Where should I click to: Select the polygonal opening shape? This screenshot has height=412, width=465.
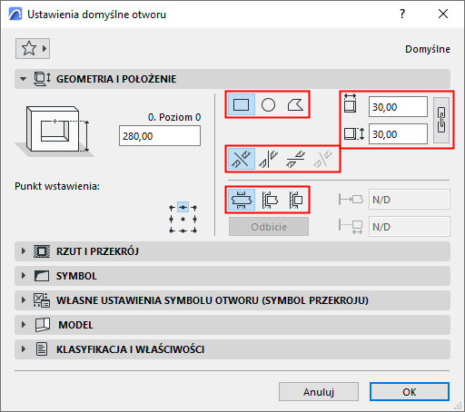295,104
